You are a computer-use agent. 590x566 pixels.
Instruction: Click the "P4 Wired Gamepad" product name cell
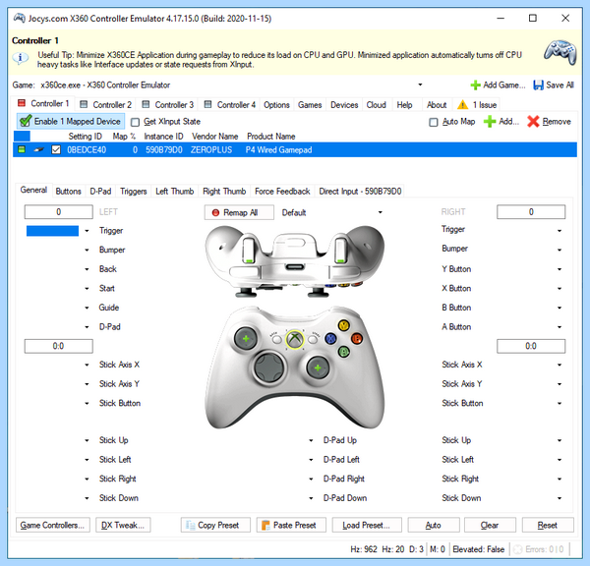pyautogui.click(x=279, y=150)
